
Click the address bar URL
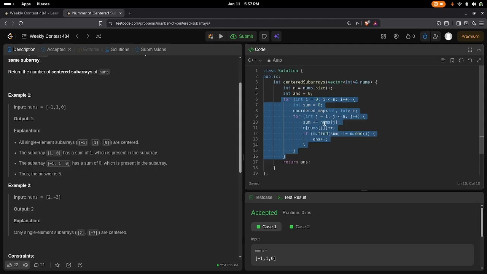click(x=163, y=24)
